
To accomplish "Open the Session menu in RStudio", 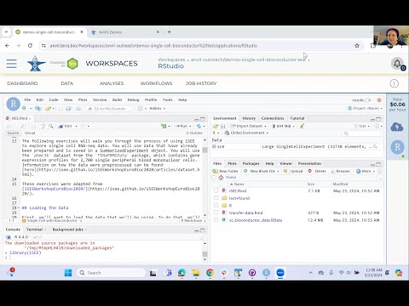I will 100,99.
